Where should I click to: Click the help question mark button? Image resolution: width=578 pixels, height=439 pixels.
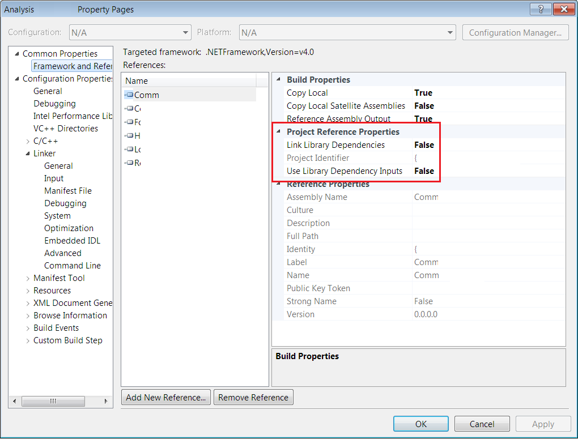(541, 9)
